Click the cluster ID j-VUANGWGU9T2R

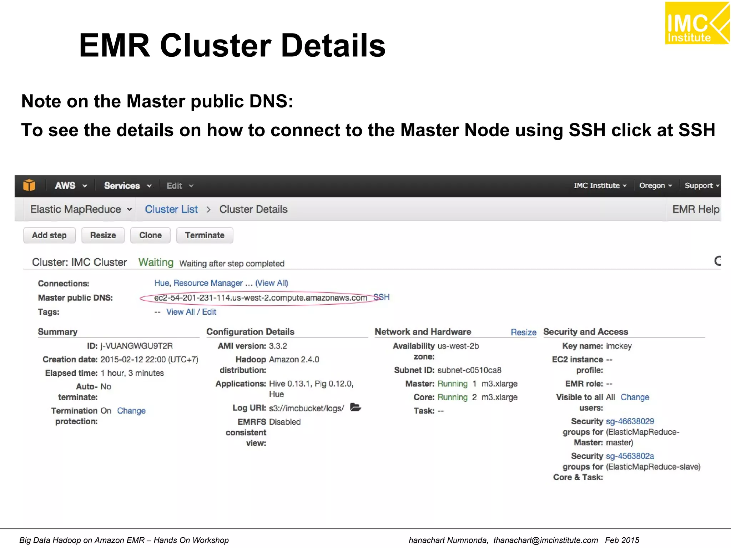pyautogui.click(x=136, y=346)
